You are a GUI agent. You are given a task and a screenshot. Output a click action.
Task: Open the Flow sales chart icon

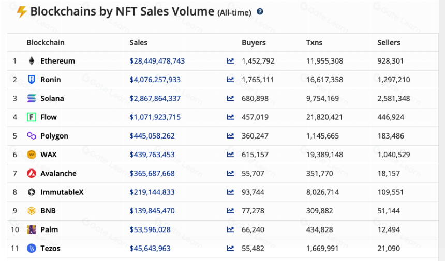pyautogui.click(x=230, y=117)
